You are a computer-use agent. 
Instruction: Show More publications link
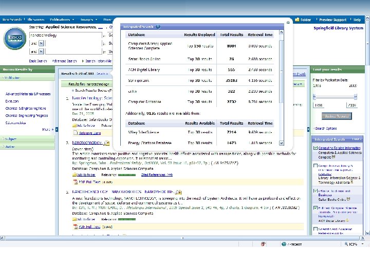(48, 129)
